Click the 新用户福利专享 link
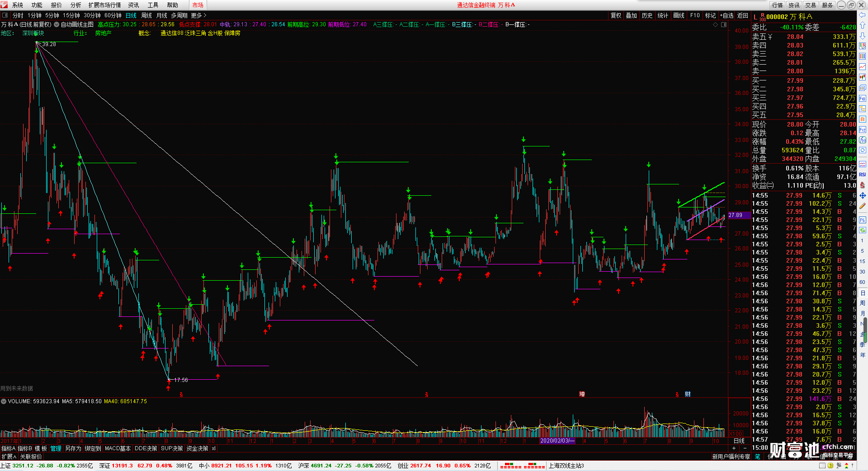Screen dimensions: 868x471 click(731, 457)
